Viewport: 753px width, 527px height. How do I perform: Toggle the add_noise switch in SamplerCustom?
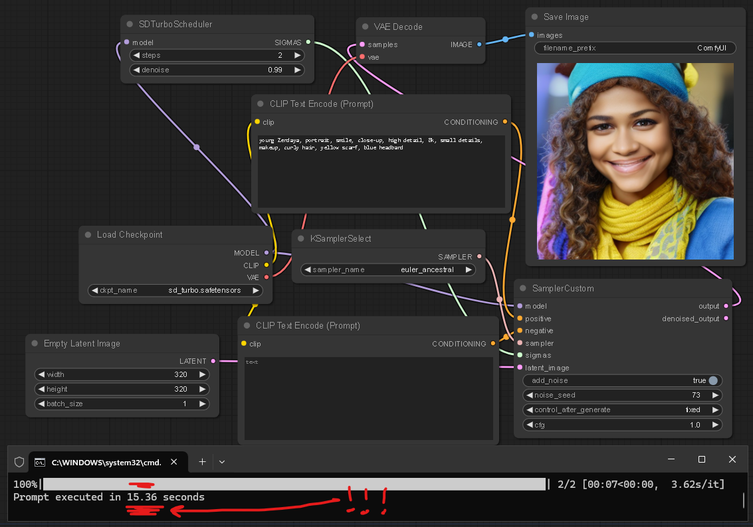point(713,380)
